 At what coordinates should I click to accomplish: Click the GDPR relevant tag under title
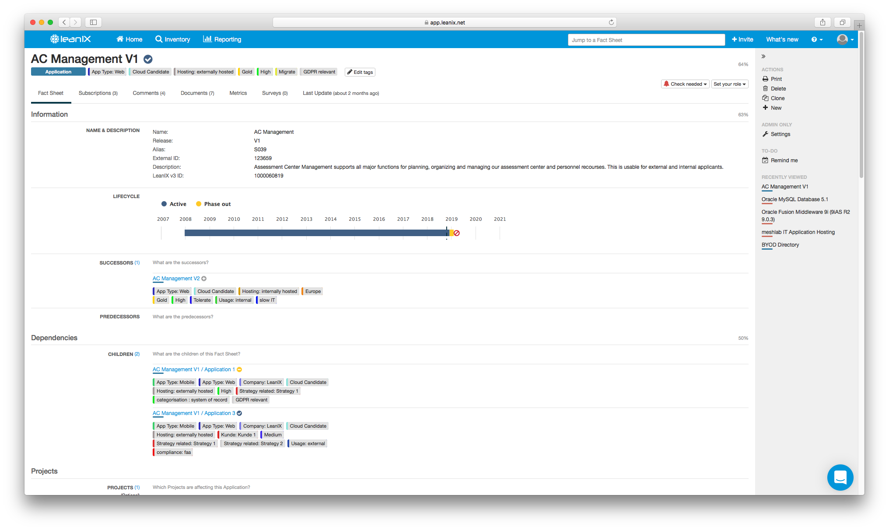point(318,72)
